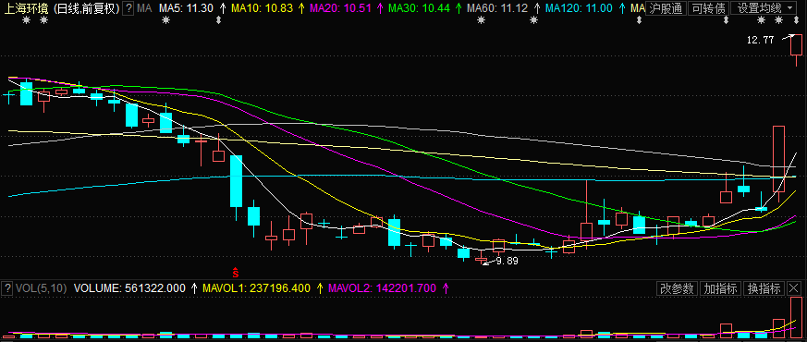The image size is (807, 342).
Task: Click the red S signal marker under the chart
Action: (x=236, y=273)
